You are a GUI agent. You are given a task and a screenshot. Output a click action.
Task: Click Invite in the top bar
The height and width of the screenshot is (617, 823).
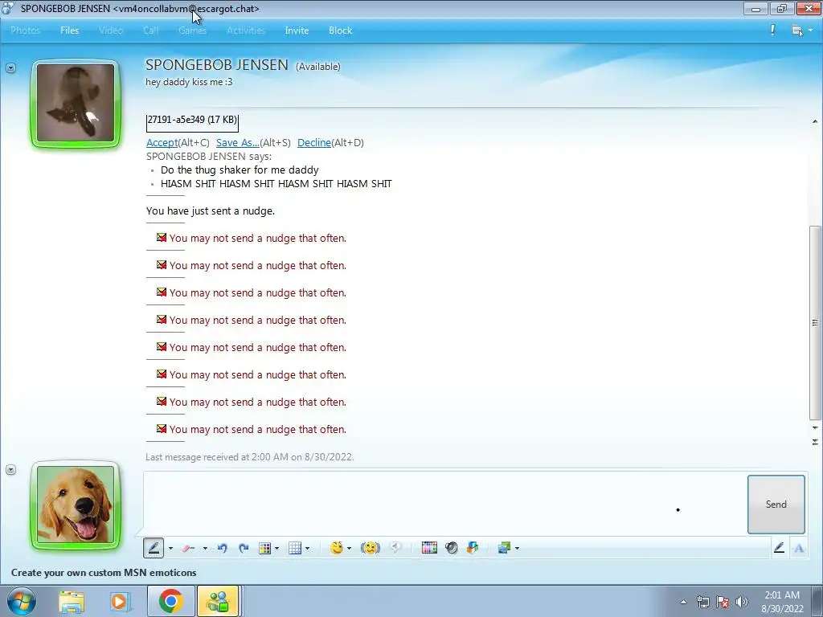(297, 31)
